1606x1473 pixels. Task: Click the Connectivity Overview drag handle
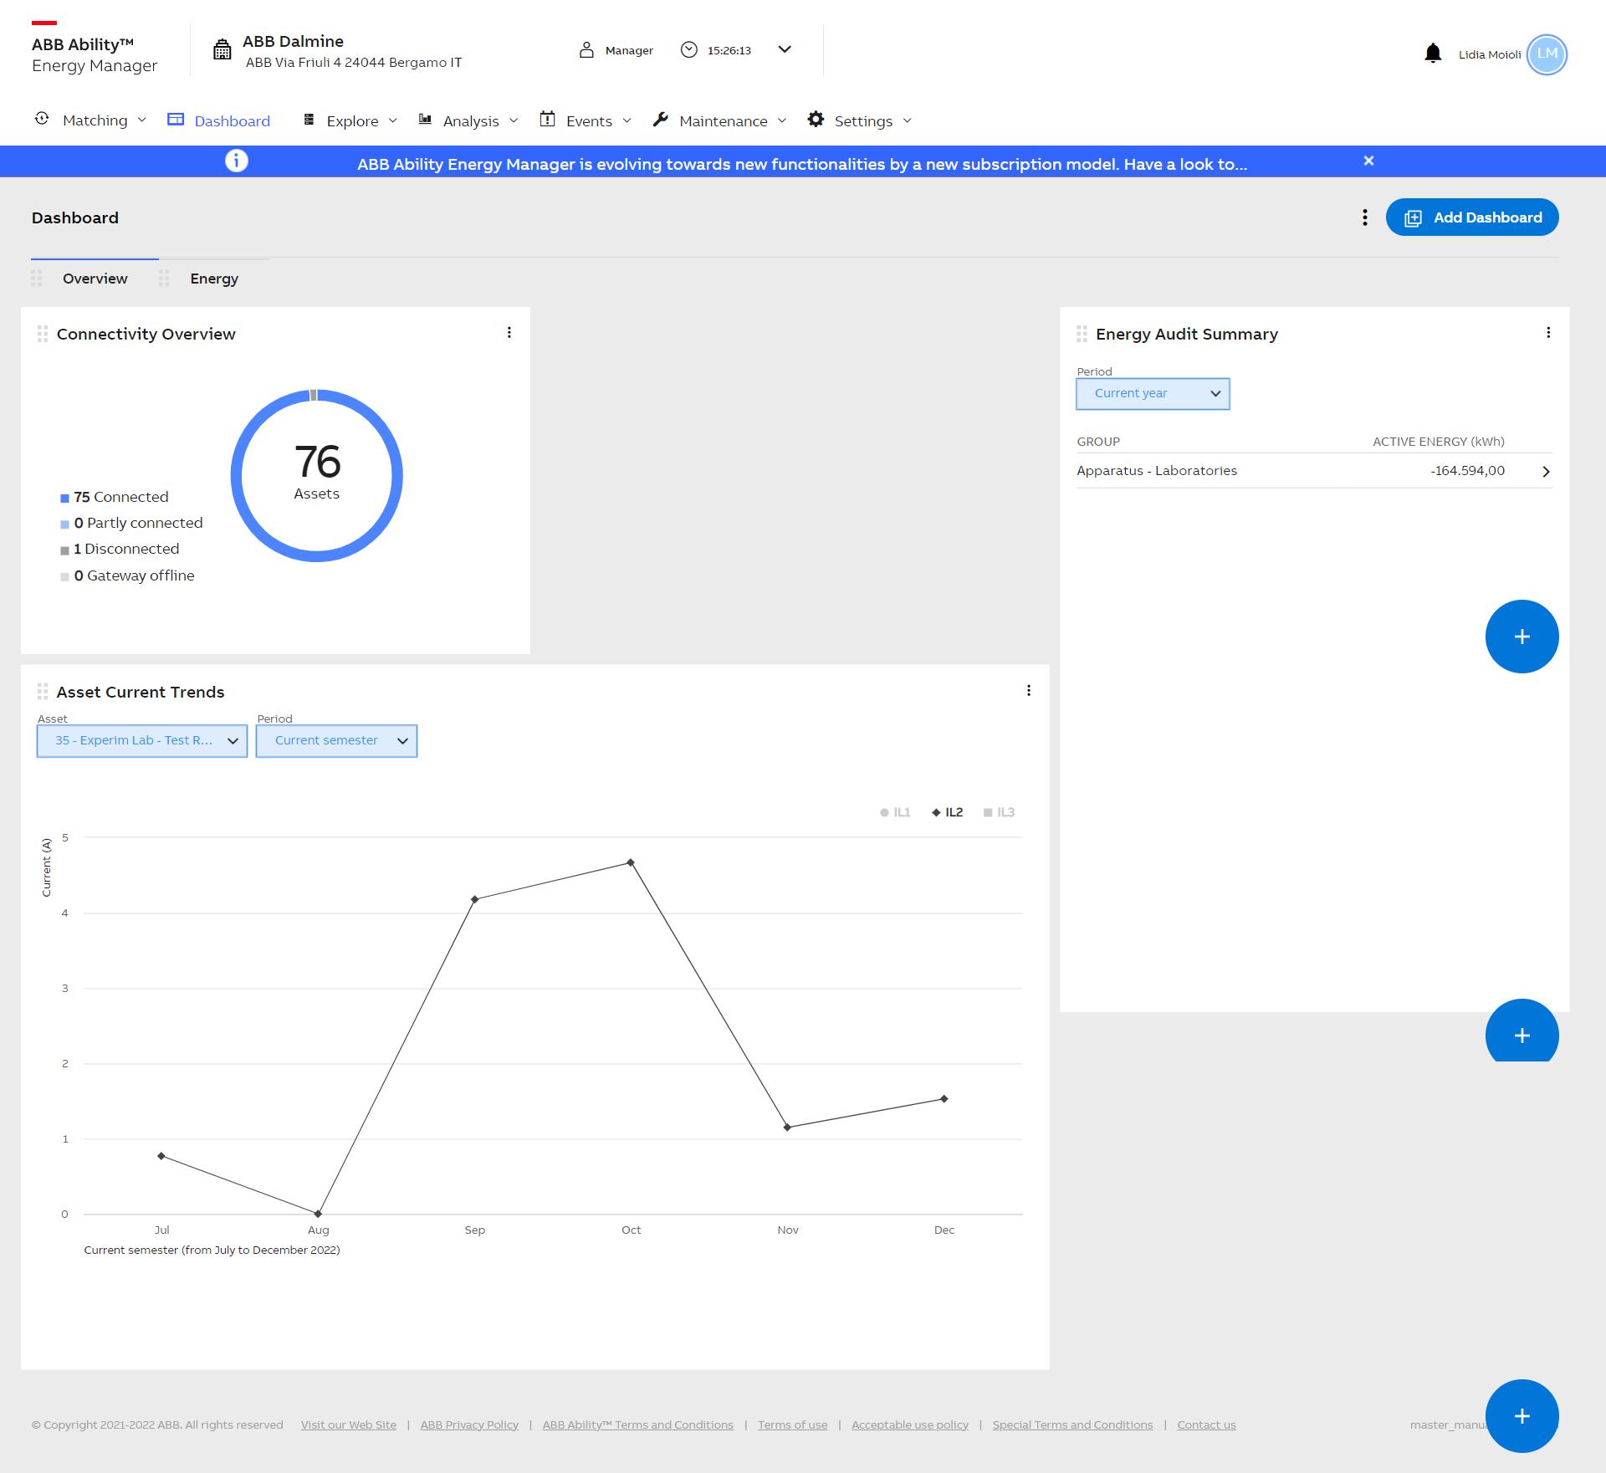43,334
